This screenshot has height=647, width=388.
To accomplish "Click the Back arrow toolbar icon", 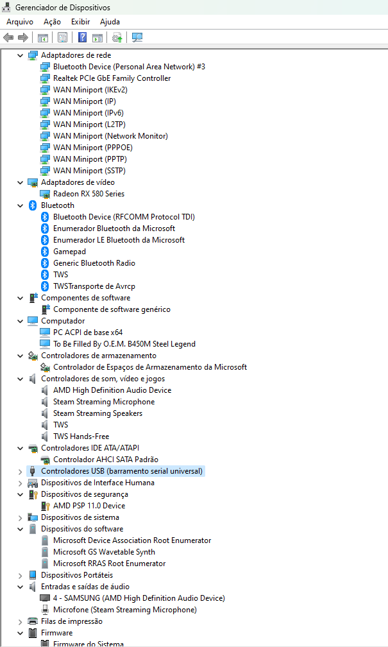I will click(8, 37).
